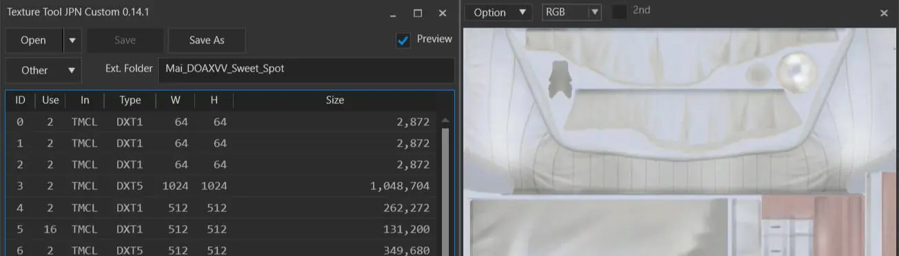This screenshot has height=256, width=899.
Task: Click the Ext. Folder text field
Action: point(306,70)
